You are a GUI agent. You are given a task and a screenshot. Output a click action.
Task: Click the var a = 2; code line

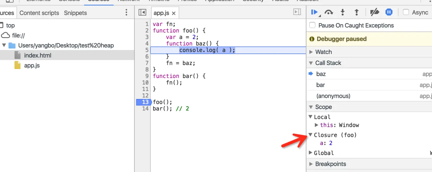[182, 37]
